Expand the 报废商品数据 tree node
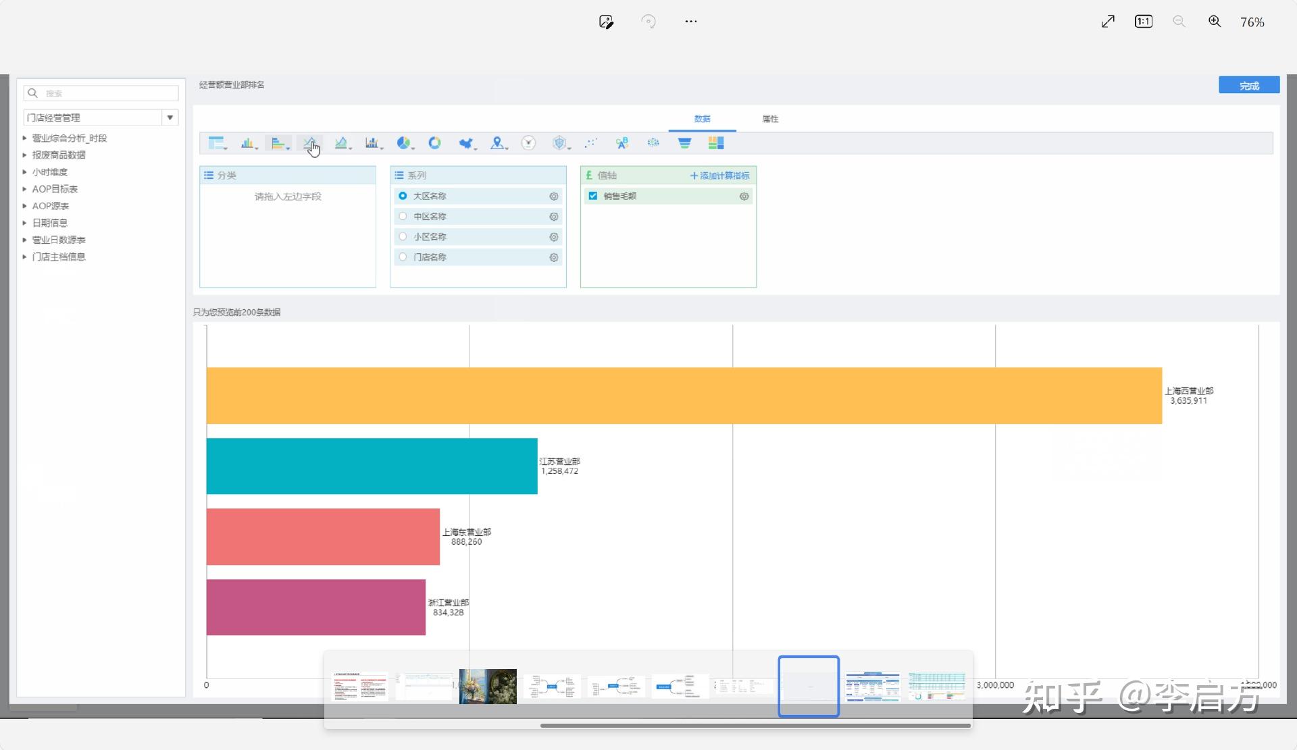This screenshot has height=750, width=1297. [25, 155]
